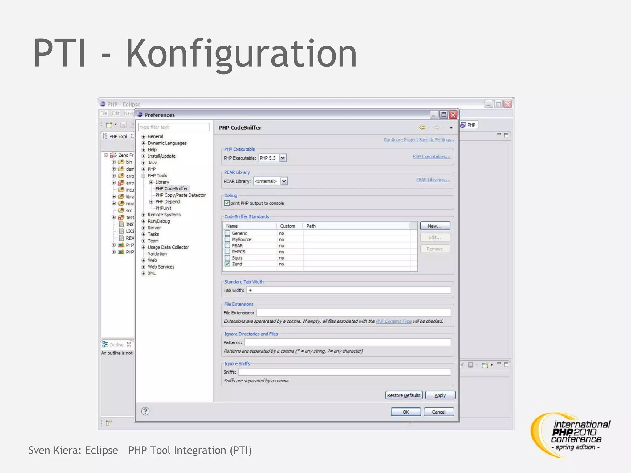The image size is (631, 473).
Task: Expand the Library node under PHP Tools
Action: coord(151,182)
